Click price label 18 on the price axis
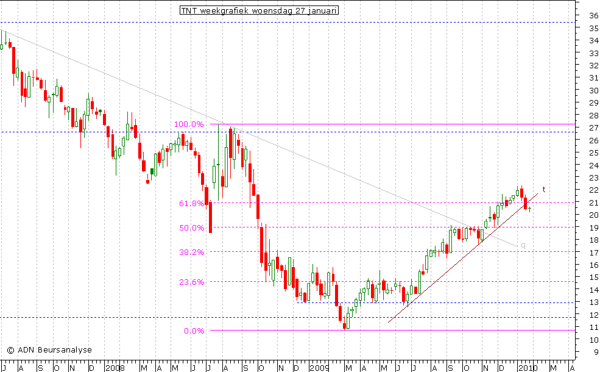Screen dimensions: 600x372 click(x=594, y=241)
